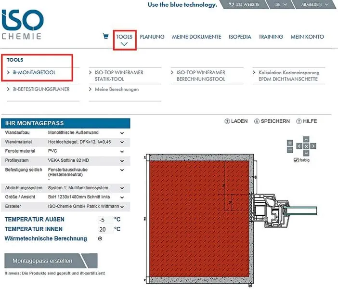Reset view with center X button

[x=306, y=146]
